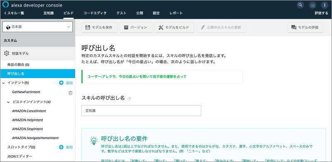Viewport: 332px width, 162px height.
Task: Open AMAZON.StopIntent
Action: click(27, 129)
